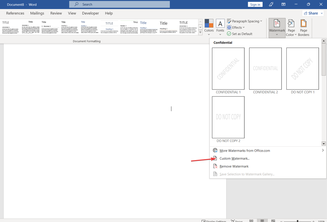Apply the large blue Title style set
The width and height of the screenshot is (327, 222).
point(148,27)
